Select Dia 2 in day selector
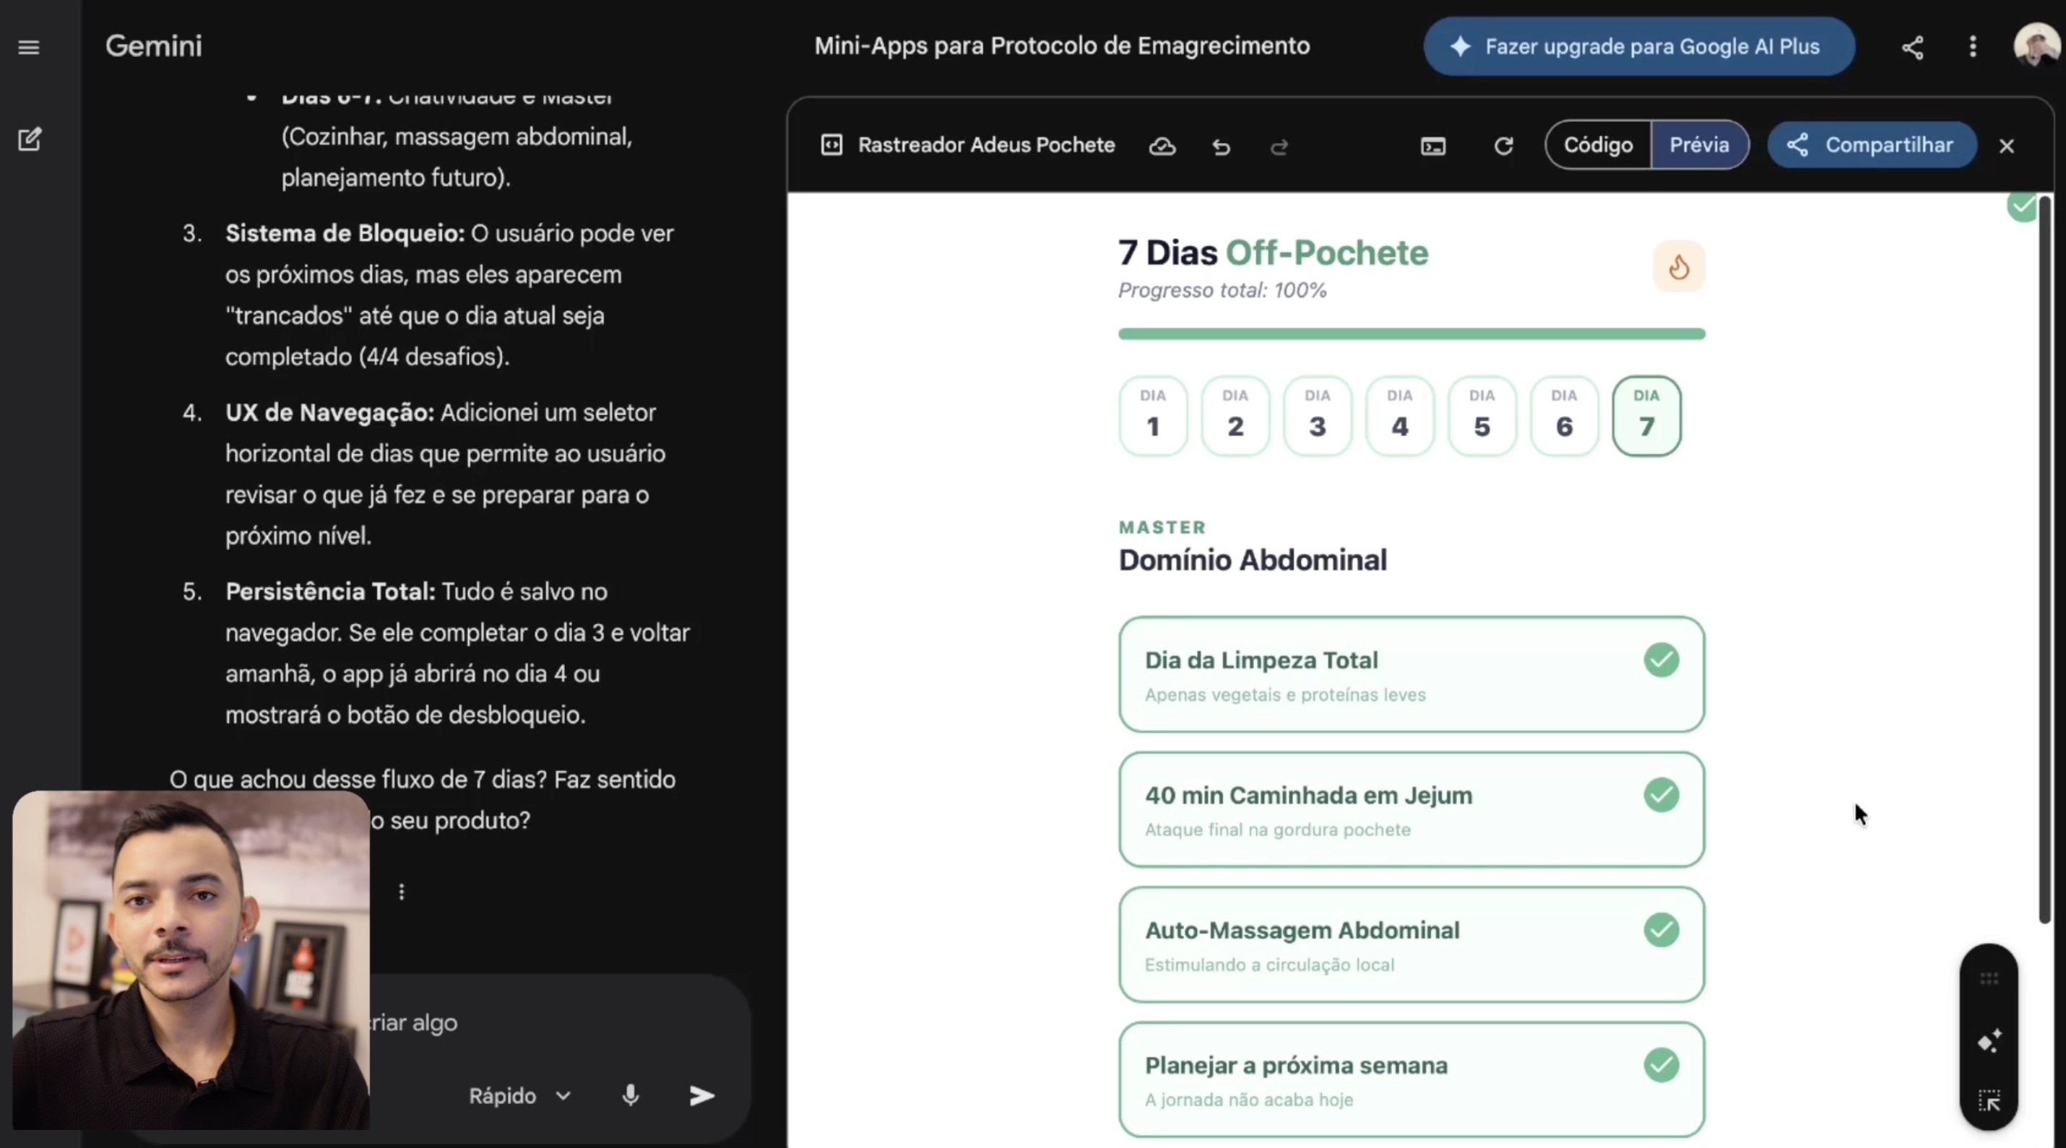 pos(1235,416)
